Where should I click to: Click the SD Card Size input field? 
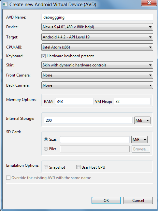95,139
